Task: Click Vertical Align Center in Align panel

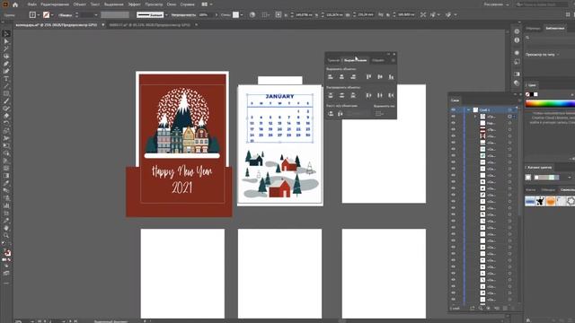Action: coord(380,76)
